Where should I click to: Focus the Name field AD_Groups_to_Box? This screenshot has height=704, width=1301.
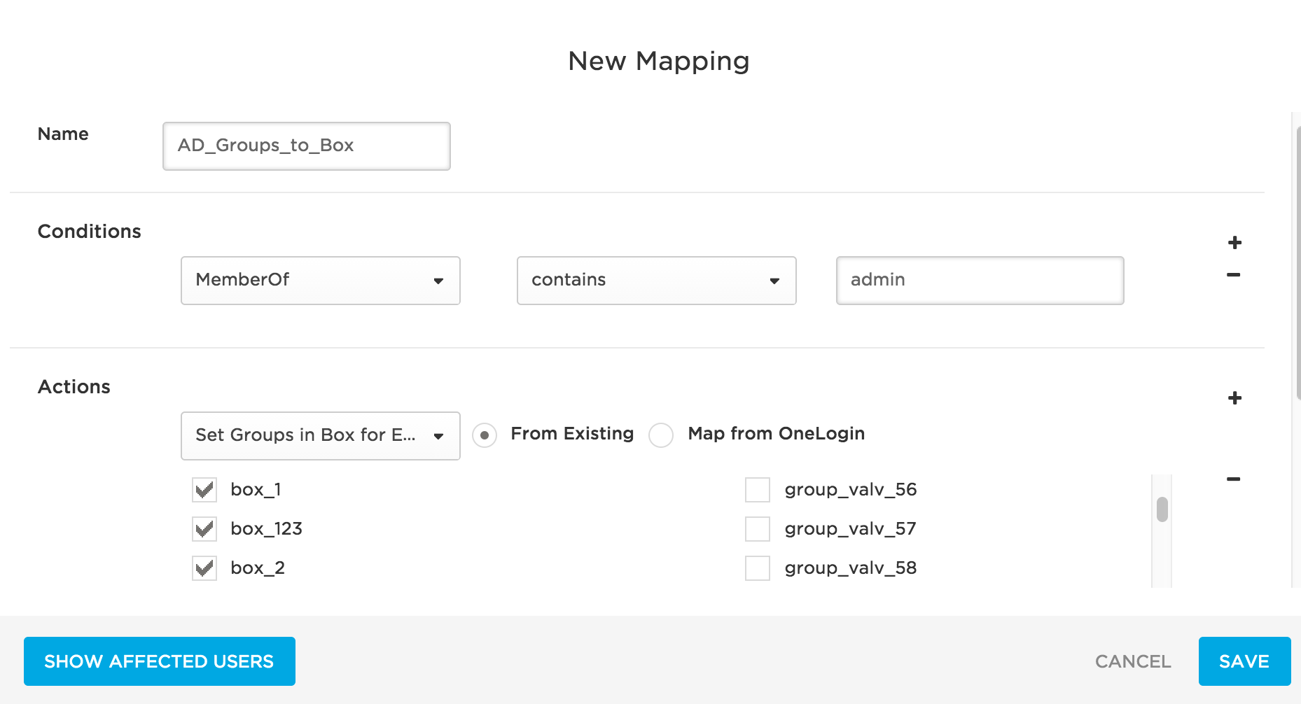click(307, 146)
